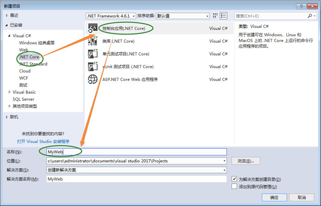
Task: Click the 浏览(B)... button
Action: [246, 161]
